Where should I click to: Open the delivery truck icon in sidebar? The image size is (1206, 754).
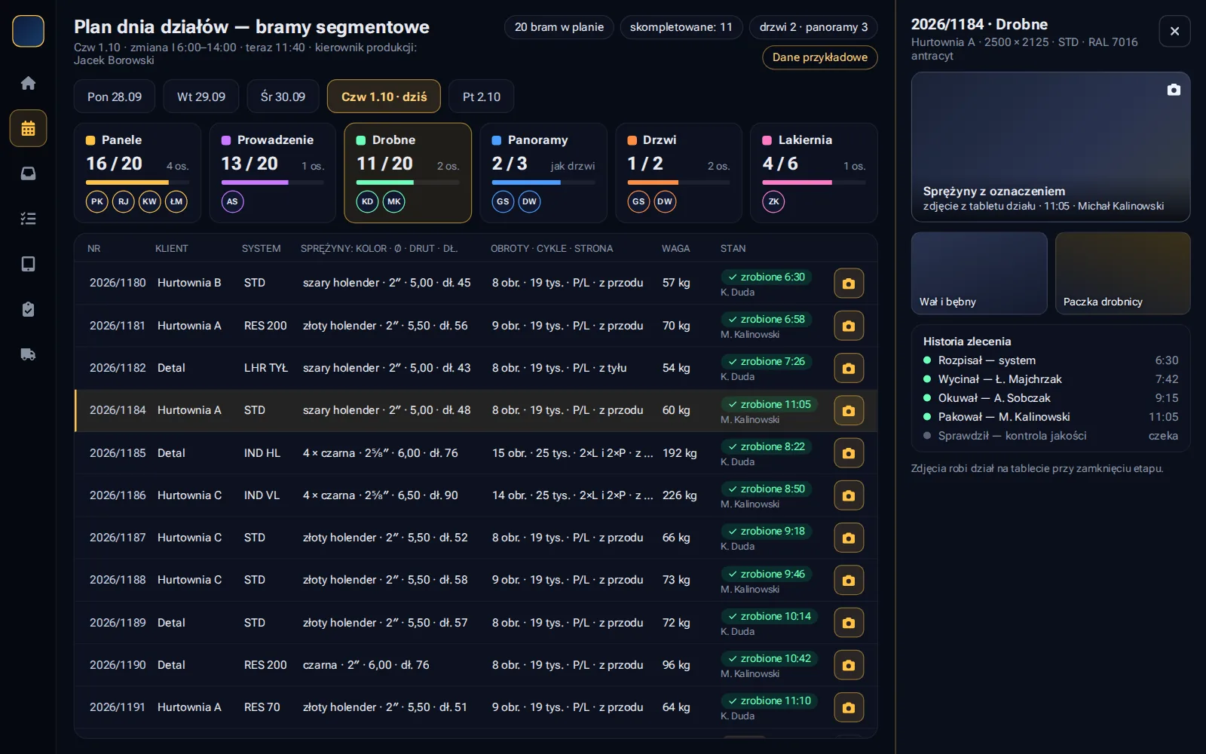(28, 354)
